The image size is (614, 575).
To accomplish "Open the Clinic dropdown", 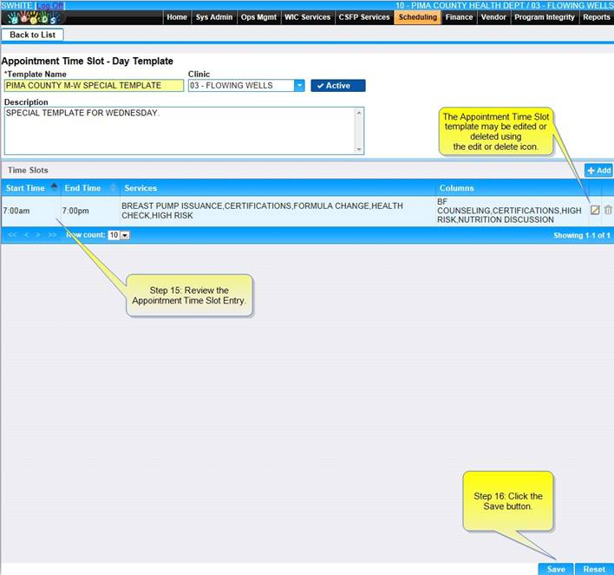I will tap(299, 86).
